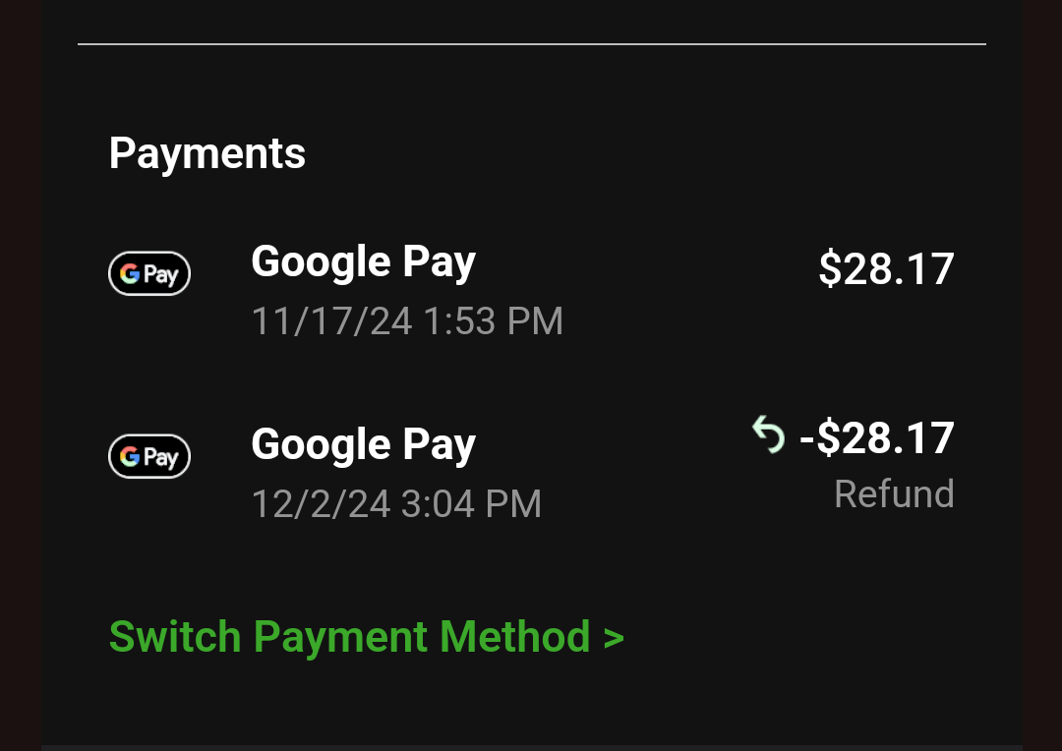Open the Google Pay entry title dated 11/17/24
This screenshot has width=1062, height=751.
363,262
